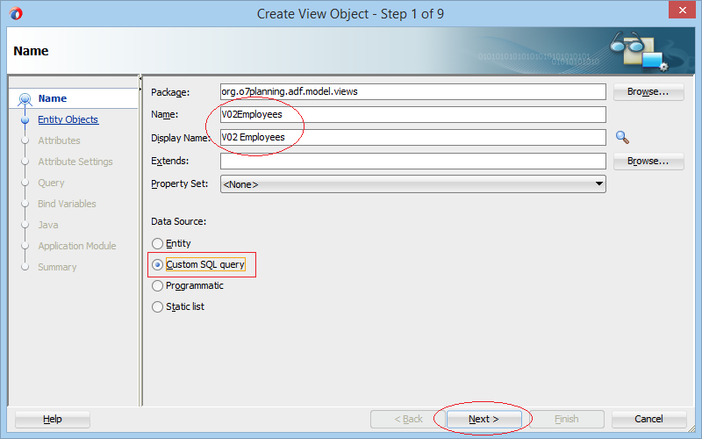Select the Custom SQL query radio button
Viewport: 702px width, 439px height.
[157, 265]
